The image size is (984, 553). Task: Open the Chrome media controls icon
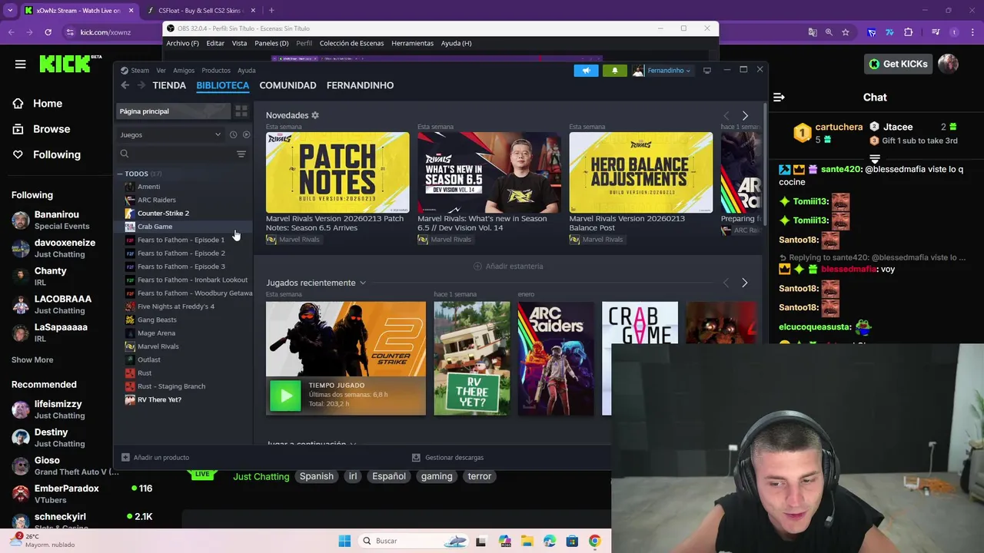(936, 32)
